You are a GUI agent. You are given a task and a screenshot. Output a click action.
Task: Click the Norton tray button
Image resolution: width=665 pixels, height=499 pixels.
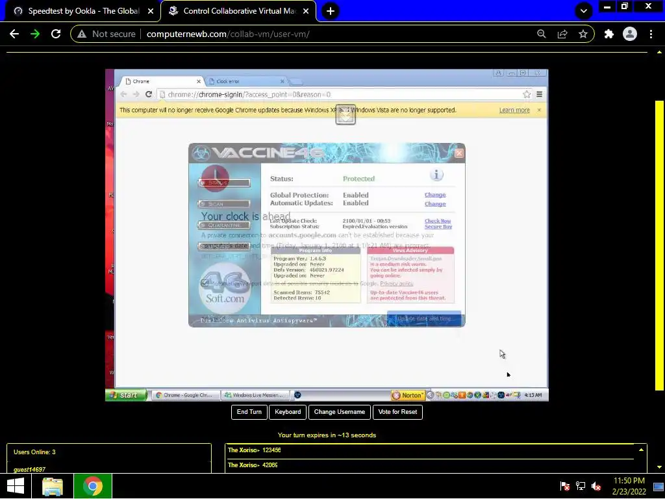click(x=408, y=395)
